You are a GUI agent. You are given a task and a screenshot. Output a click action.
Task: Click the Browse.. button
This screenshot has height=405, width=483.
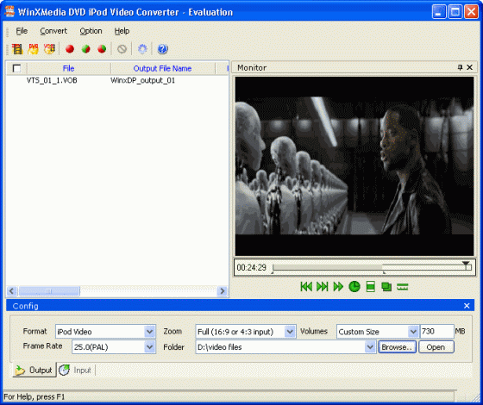(397, 347)
